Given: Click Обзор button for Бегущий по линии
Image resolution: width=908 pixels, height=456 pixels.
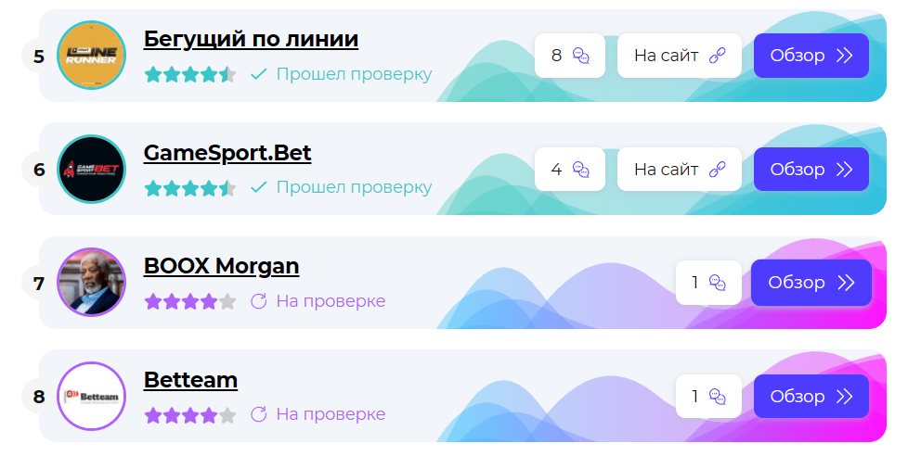Looking at the screenshot, I should pyautogui.click(x=811, y=56).
